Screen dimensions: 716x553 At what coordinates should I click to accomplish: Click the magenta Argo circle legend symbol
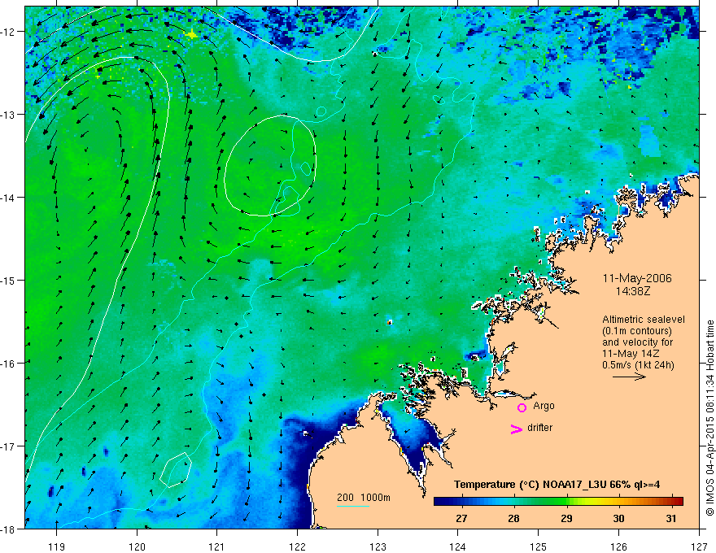pos(522,407)
